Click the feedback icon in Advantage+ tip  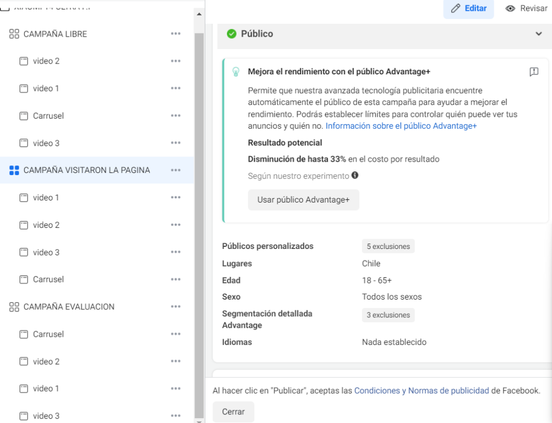pos(534,72)
